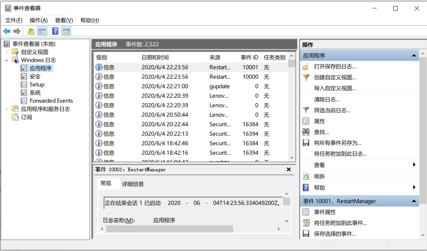This screenshot has height=251, width=427.
Task: Sort by the 任务类别 column header
Action: tap(274, 58)
